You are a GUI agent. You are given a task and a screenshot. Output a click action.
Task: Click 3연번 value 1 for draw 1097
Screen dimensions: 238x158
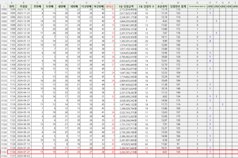(216, 21)
